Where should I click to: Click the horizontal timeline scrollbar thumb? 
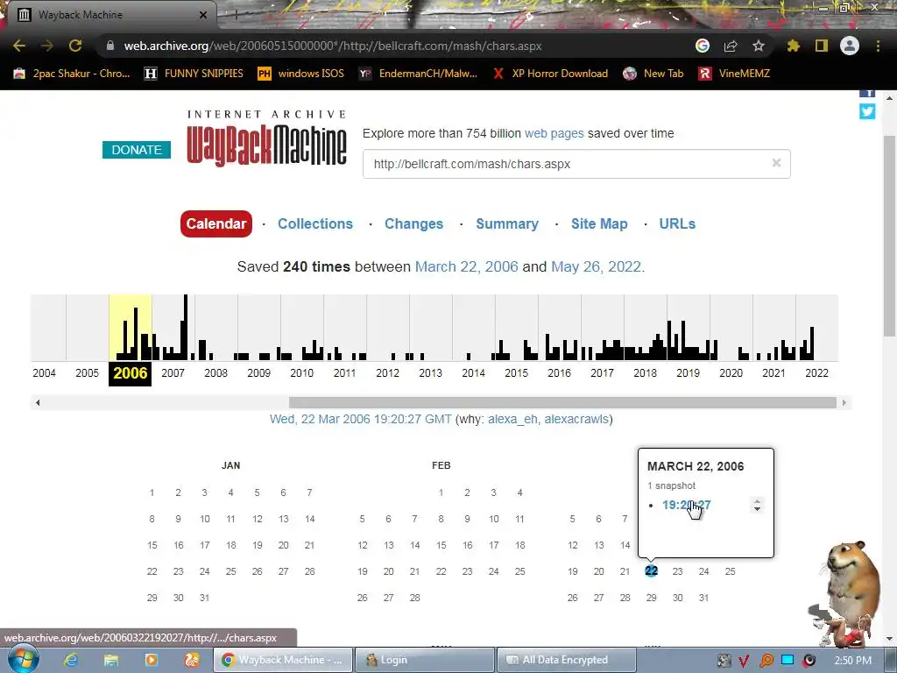562,403
